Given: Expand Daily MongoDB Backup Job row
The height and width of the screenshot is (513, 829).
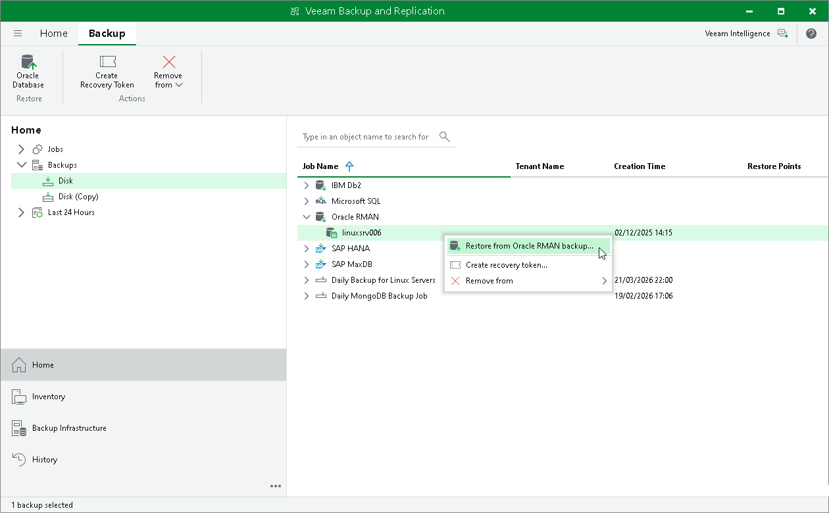Looking at the screenshot, I should (306, 296).
